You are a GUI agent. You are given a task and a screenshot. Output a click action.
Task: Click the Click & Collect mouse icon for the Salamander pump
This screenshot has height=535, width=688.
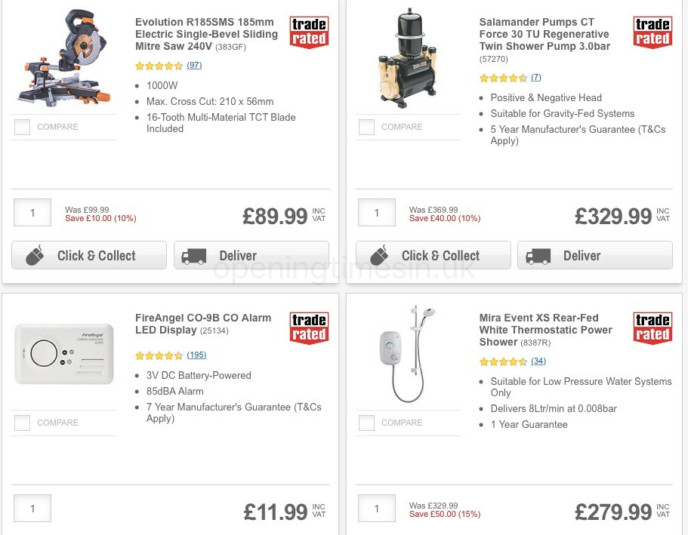(379, 256)
